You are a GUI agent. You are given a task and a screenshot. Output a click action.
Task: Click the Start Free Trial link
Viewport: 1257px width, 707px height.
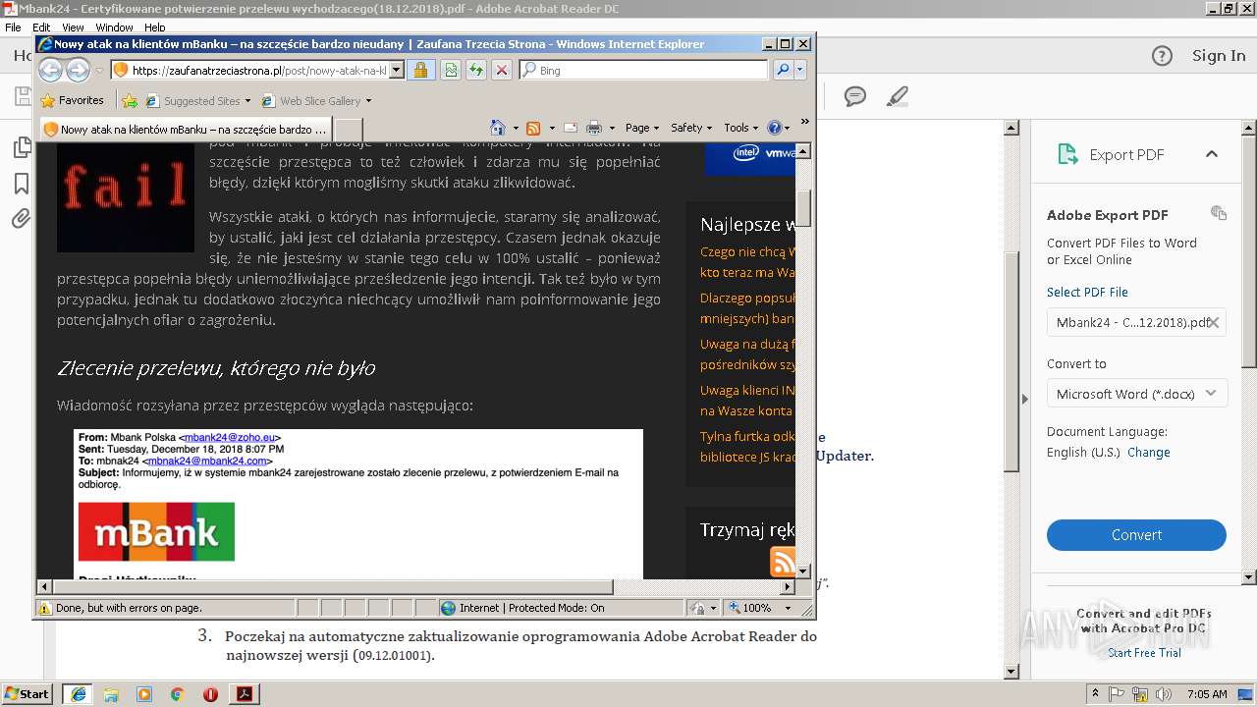point(1144,653)
